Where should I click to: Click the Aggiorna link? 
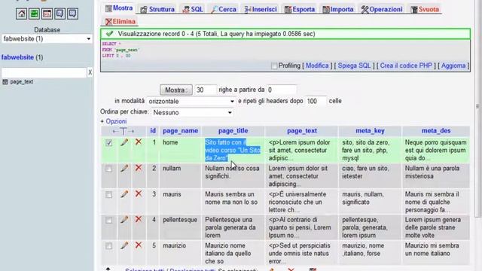coord(453,65)
